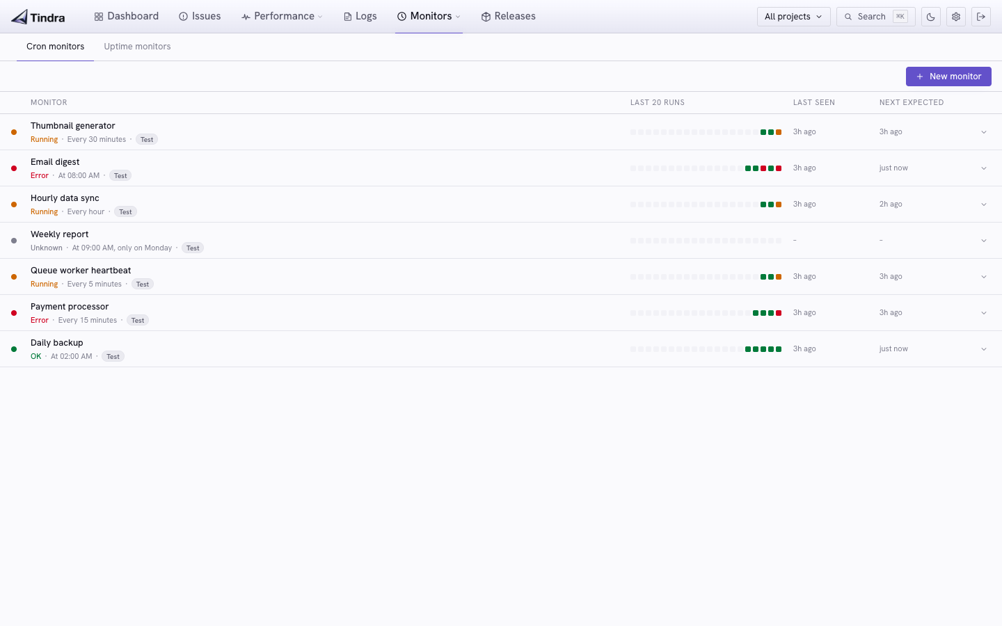Viewport: 1002px width, 626px height.
Task: Open the Hourly data sync monitor
Action: (x=65, y=198)
